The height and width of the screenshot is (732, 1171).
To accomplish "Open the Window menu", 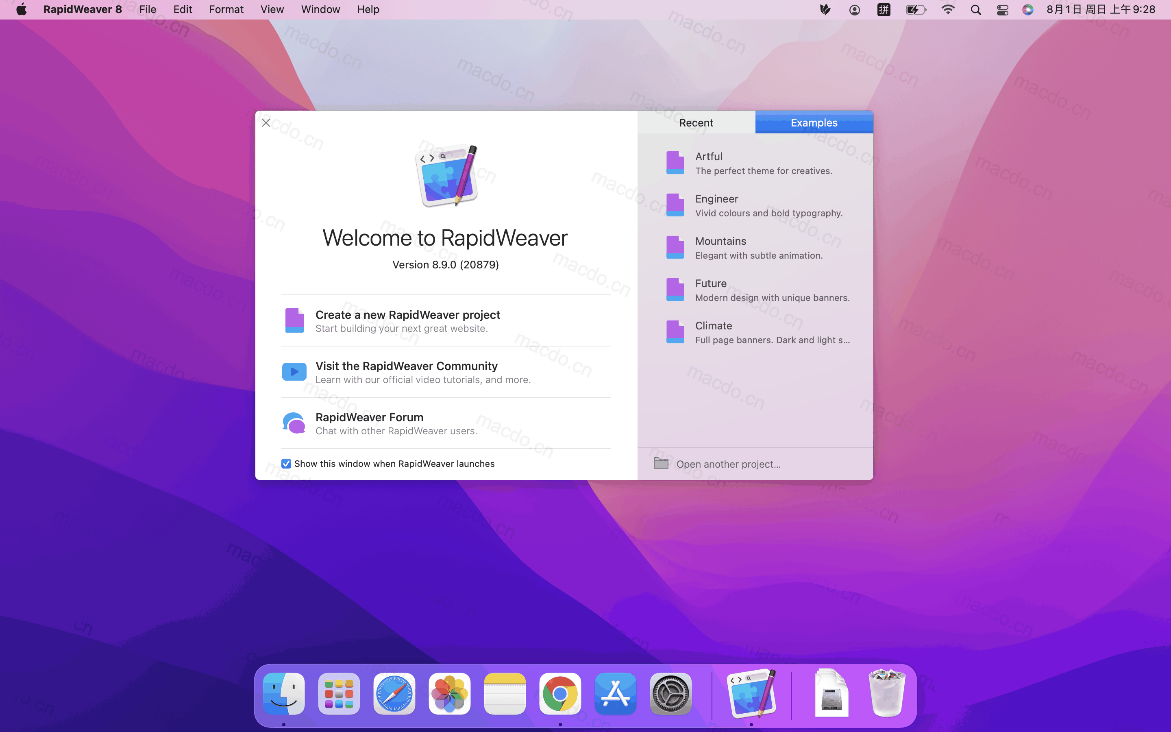I will click(x=320, y=9).
